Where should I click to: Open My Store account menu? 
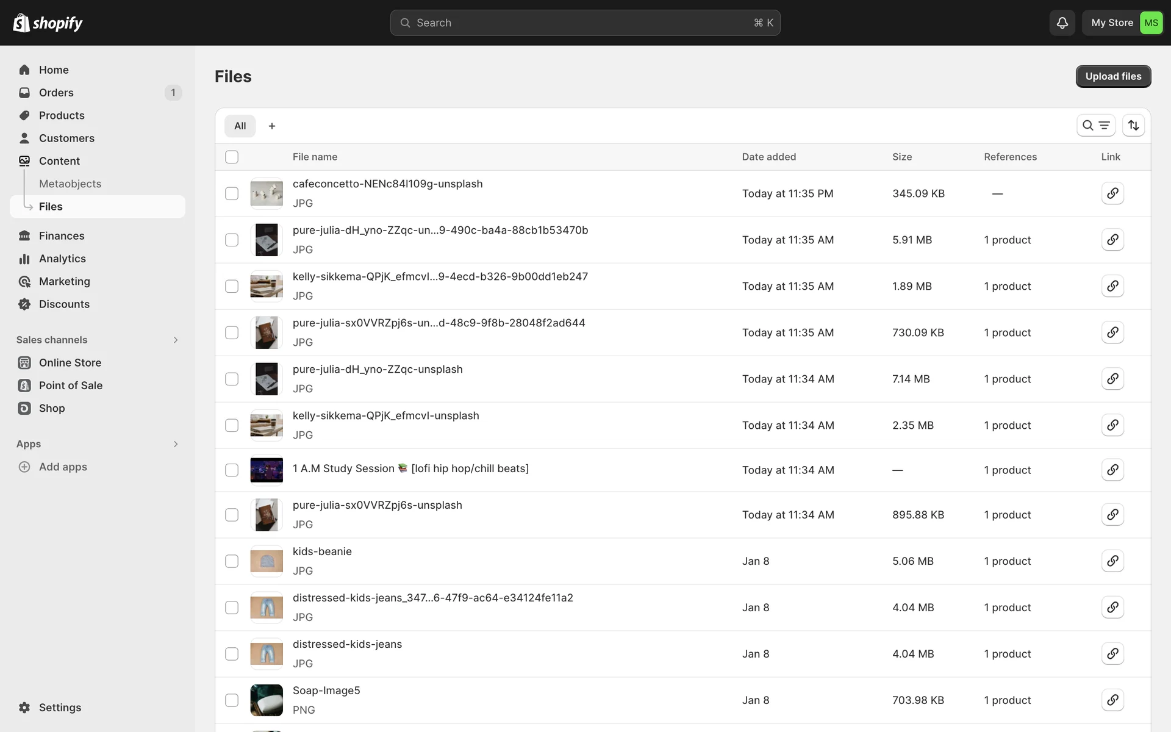click(1122, 23)
